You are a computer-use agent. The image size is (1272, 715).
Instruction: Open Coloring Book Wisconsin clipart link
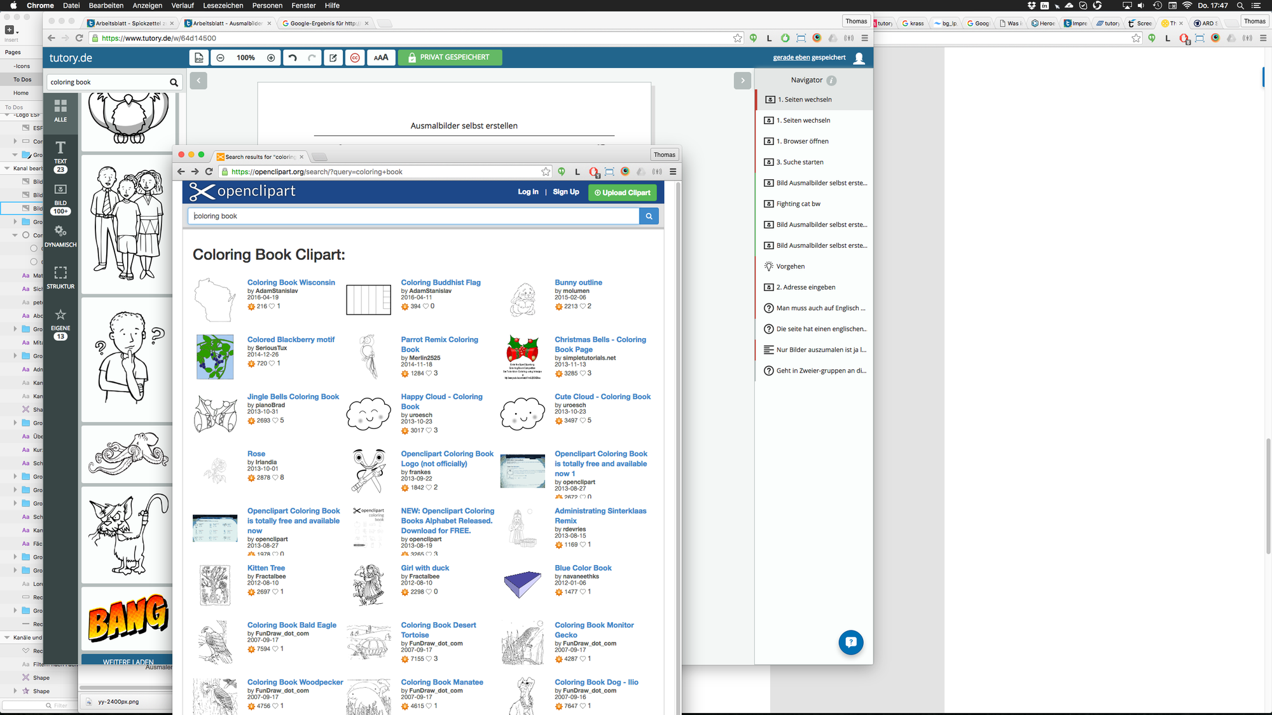pos(291,282)
